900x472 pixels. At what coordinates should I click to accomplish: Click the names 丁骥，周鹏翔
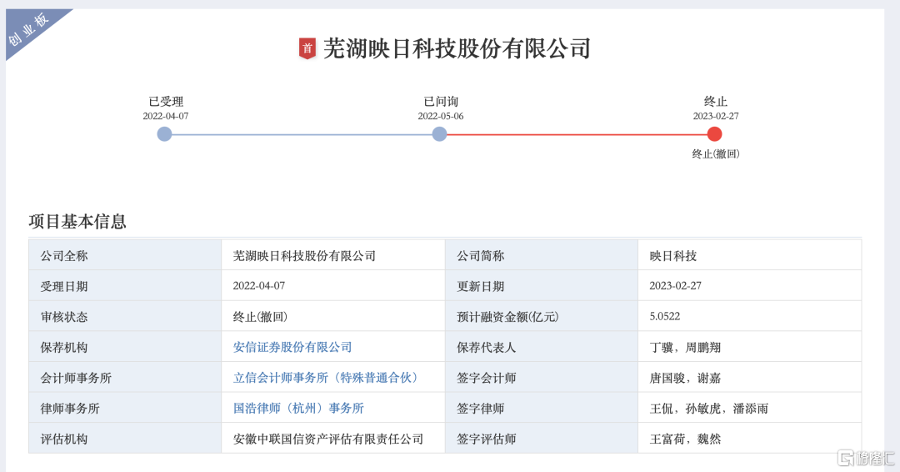point(685,348)
